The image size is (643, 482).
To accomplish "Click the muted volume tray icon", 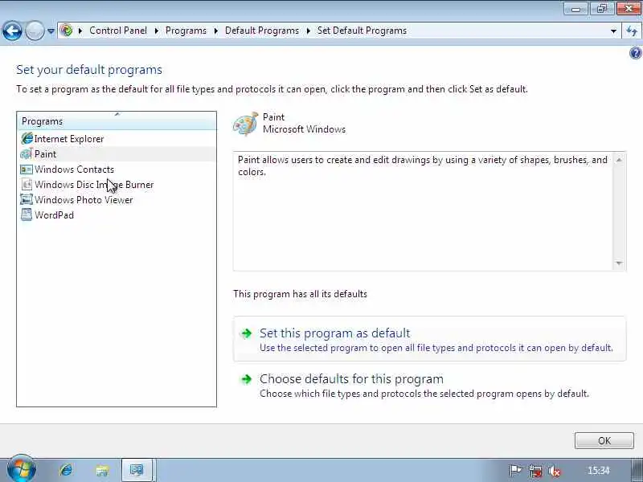I will point(554,471).
